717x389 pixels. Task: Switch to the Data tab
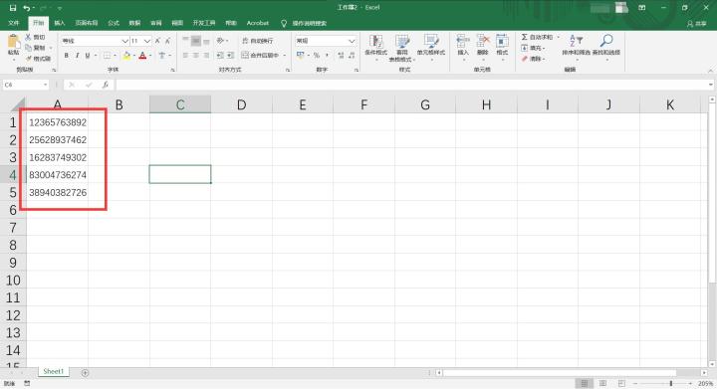coord(134,23)
